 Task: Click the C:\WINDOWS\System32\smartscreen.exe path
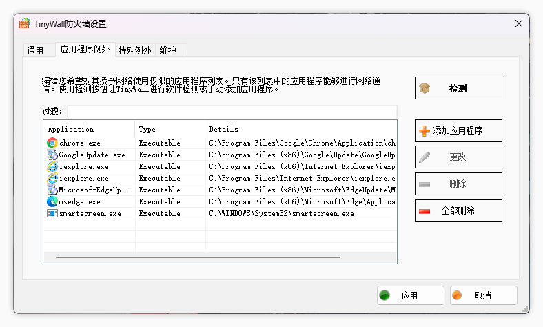(282, 214)
